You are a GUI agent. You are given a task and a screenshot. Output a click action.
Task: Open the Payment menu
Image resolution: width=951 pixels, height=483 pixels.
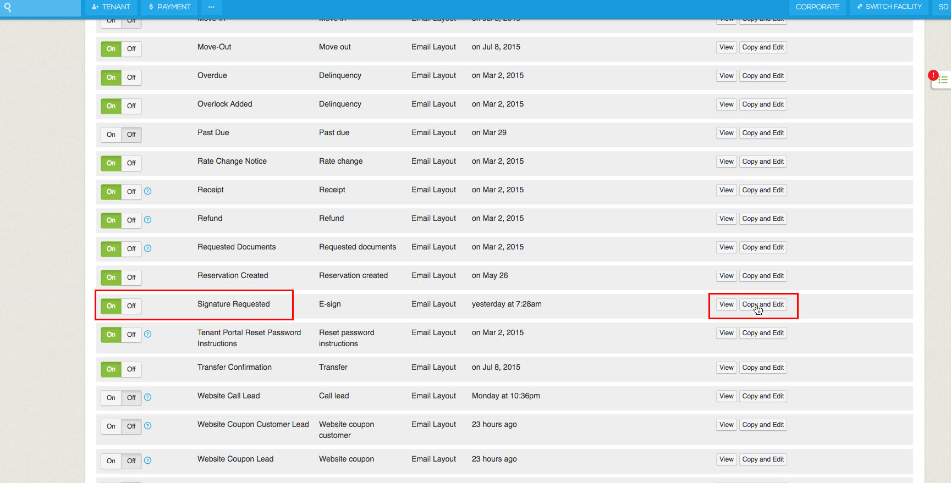tap(169, 7)
